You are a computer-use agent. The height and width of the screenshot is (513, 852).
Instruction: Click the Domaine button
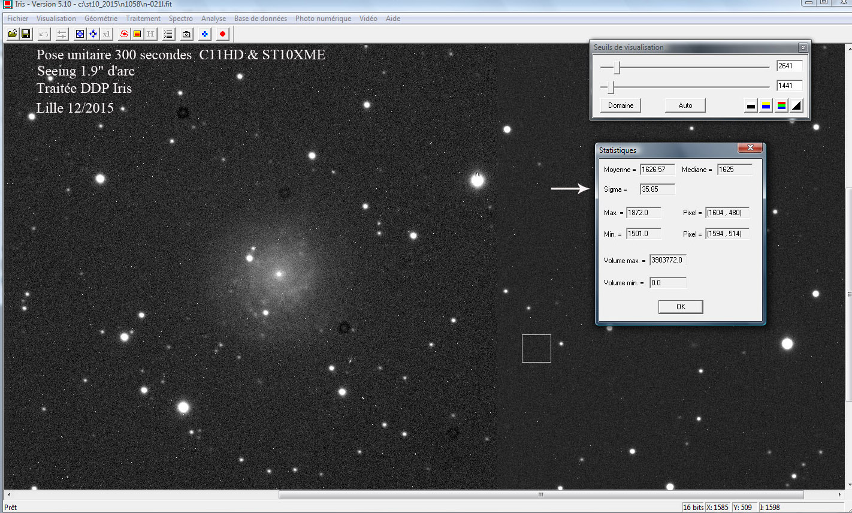621,105
